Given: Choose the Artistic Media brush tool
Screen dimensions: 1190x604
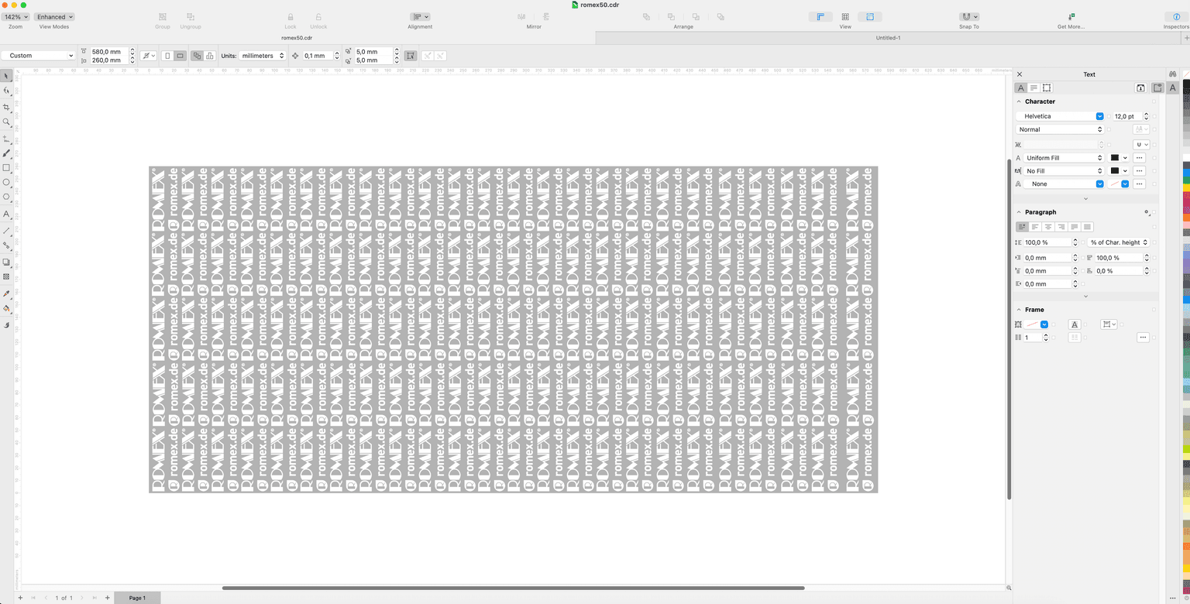Looking at the screenshot, I should [x=7, y=153].
